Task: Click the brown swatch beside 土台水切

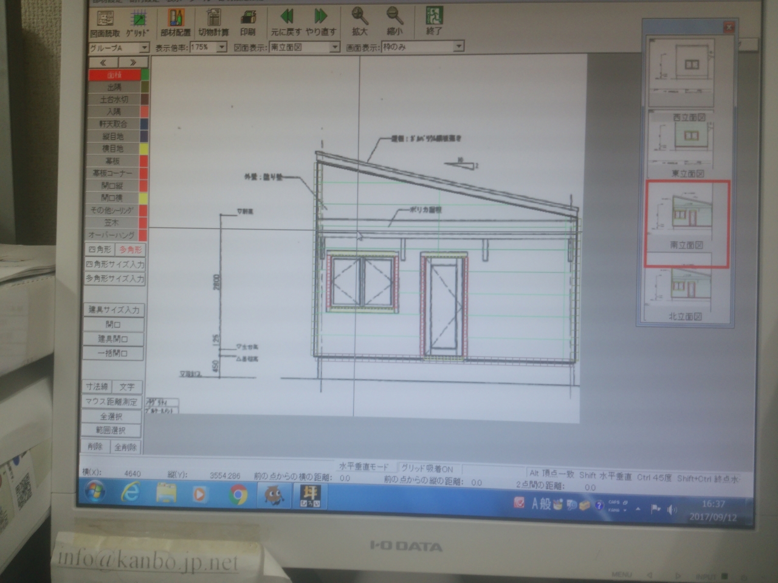Action: pyautogui.click(x=145, y=100)
